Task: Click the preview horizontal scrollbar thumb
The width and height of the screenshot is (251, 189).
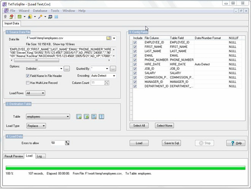Action: click(37, 60)
